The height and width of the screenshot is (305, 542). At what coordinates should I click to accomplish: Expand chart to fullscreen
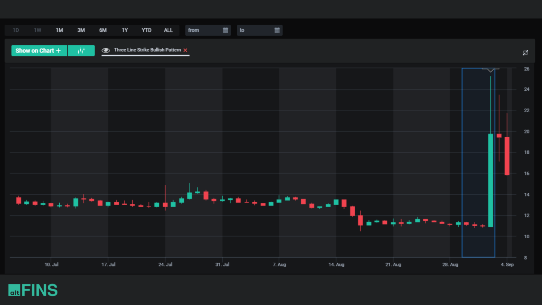click(525, 53)
